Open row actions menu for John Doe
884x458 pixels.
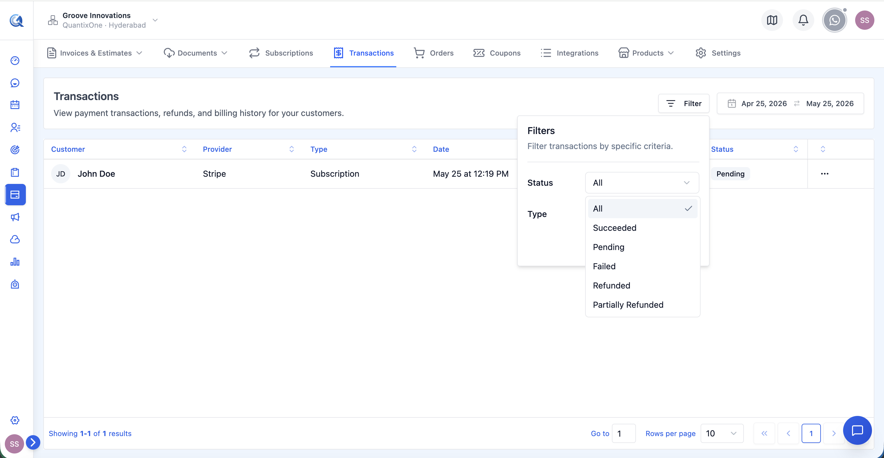(x=825, y=174)
